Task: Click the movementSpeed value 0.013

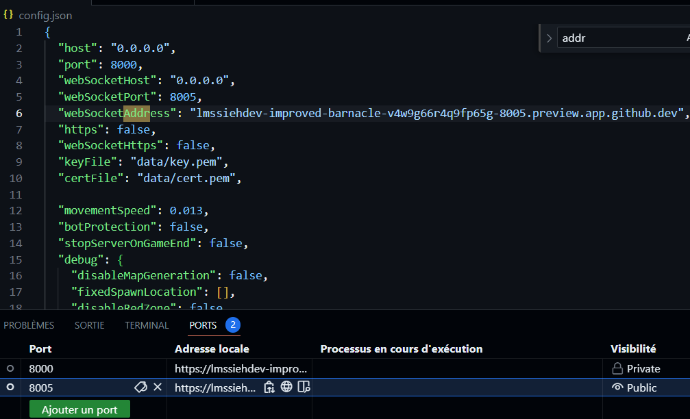Action: click(186, 211)
